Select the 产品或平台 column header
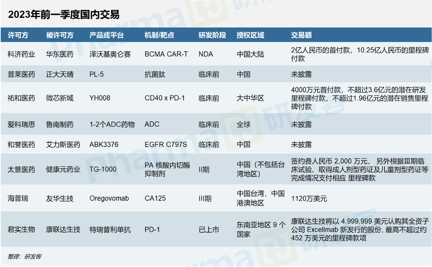The width and height of the screenshot is (432, 267). coord(107,35)
